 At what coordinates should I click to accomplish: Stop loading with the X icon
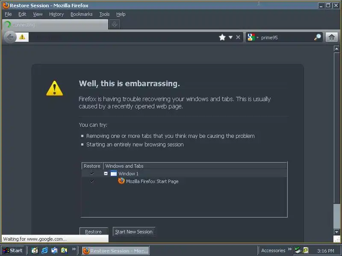pos(238,37)
